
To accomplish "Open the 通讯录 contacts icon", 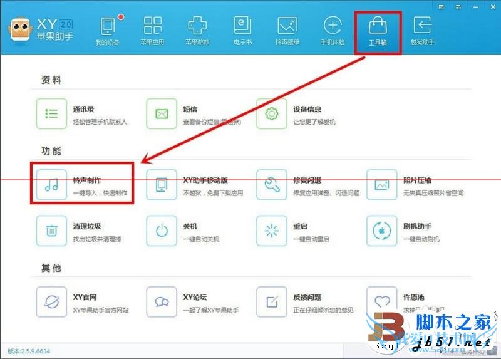I will pos(51,113).
